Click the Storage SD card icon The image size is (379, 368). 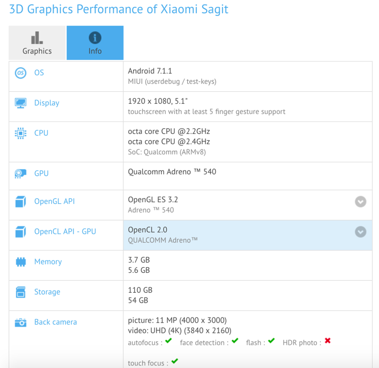(x=20, y=292)
